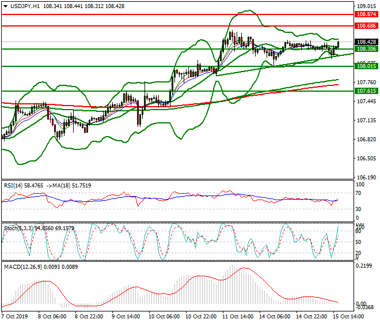Select the 108.874 red resistance price label
The height and width of the screenshot is (323, 380).
[366, 14]
